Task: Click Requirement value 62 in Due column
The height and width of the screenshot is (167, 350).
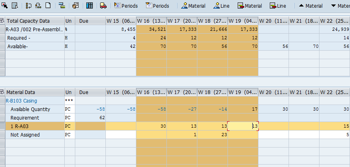Action: [x=90, y=118]
